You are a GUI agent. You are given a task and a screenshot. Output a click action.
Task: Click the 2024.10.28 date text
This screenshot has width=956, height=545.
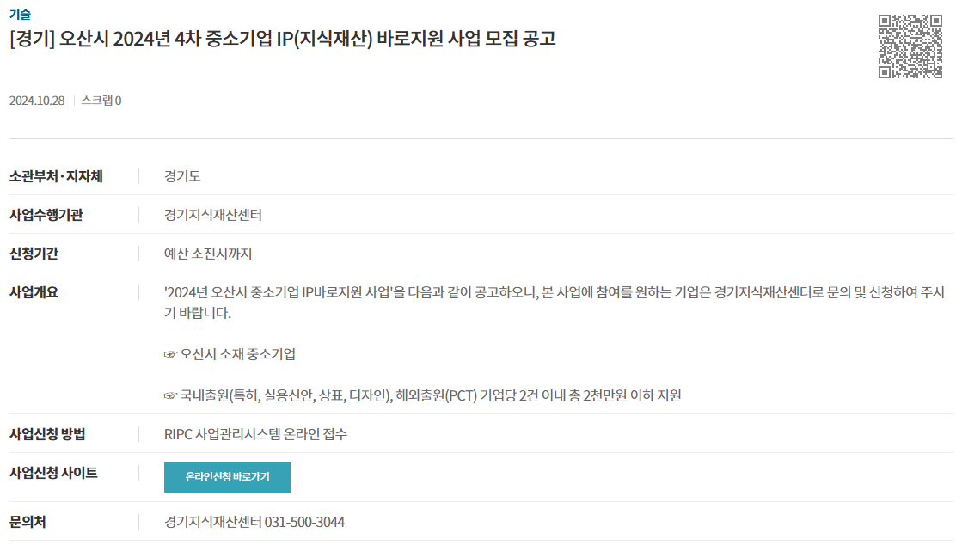(37, 101)
